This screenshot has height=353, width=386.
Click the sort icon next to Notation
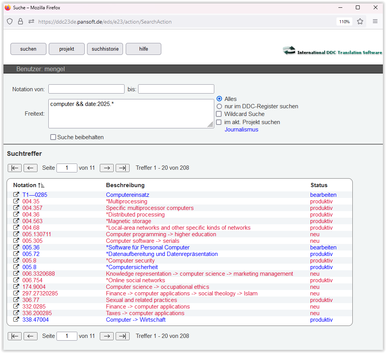point(41,185)
